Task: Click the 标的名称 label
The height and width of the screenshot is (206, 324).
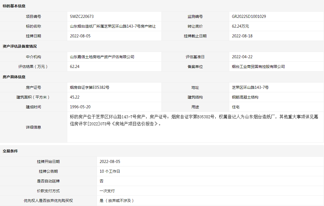Action: (x=33, y=26)
